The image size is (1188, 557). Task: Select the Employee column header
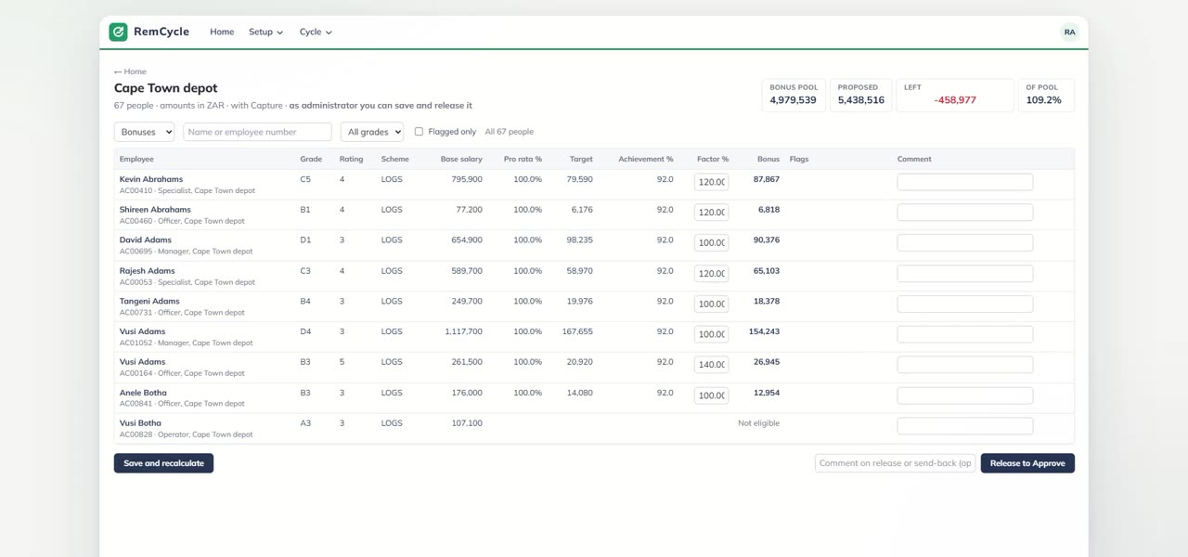coord(136,159)
